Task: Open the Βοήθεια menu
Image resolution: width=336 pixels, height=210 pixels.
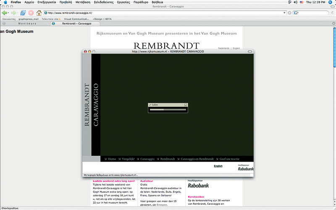Action: tap(157, 2)
